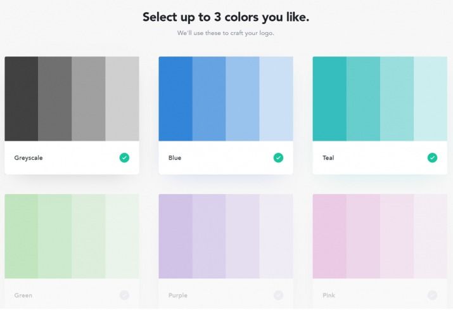Screen dimensions: 453x310
Task: Uncheck the Blue checkmark
Action: click(278, 158)
